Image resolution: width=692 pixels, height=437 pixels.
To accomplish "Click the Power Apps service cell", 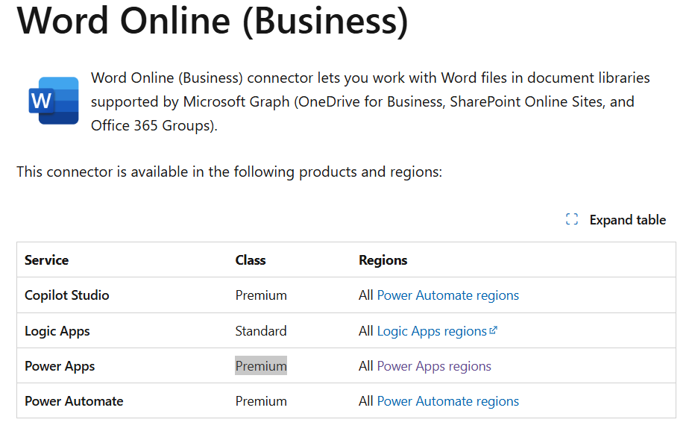I will point(60,366).
